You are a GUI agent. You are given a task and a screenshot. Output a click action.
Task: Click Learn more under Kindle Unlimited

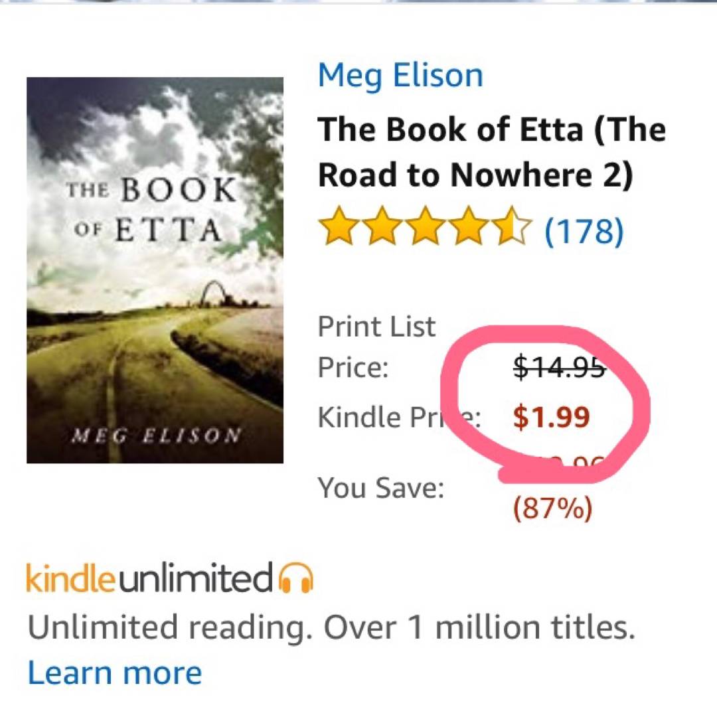[114, 673]
